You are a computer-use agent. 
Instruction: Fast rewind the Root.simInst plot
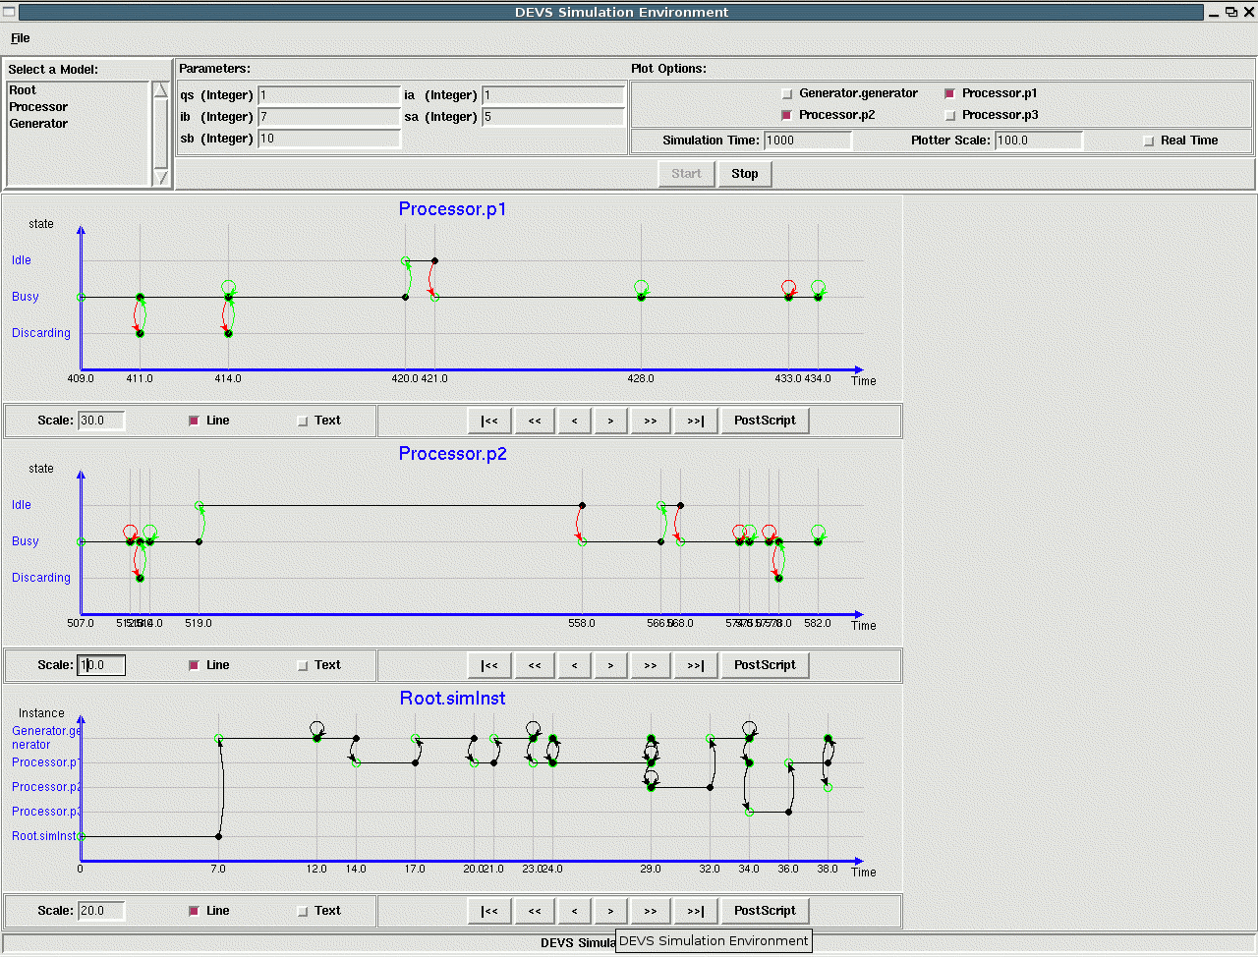(535, 911)
